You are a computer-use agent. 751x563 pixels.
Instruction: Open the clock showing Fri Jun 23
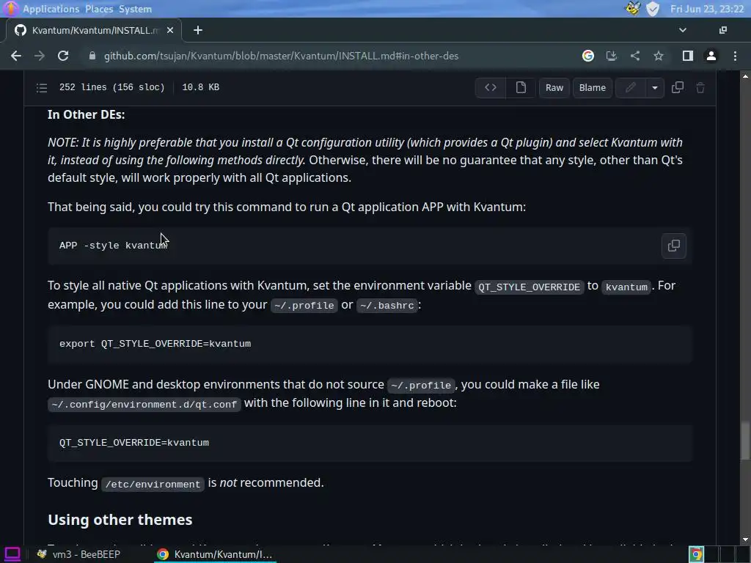[707, 9]
